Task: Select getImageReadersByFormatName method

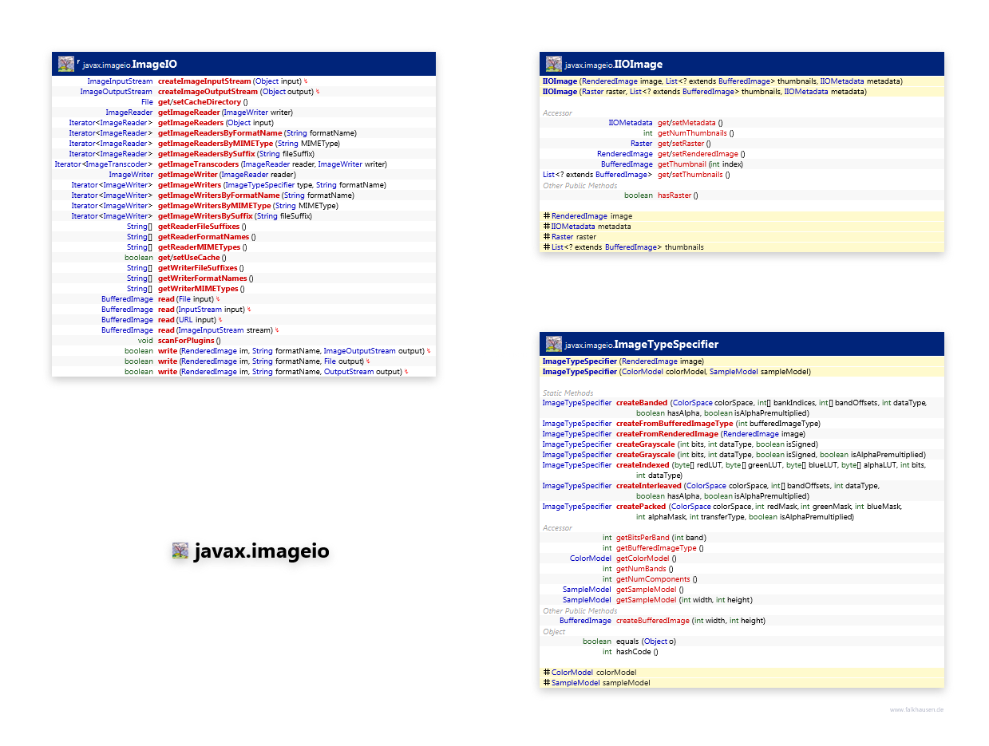Action: click(x=220, y=133)
